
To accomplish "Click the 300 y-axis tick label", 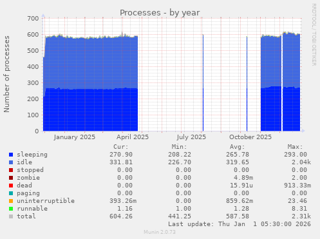I will point(33,83).
